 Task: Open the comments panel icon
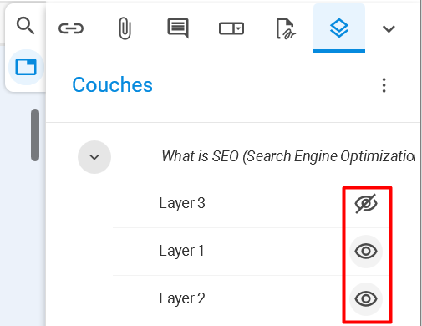point(178,28)
